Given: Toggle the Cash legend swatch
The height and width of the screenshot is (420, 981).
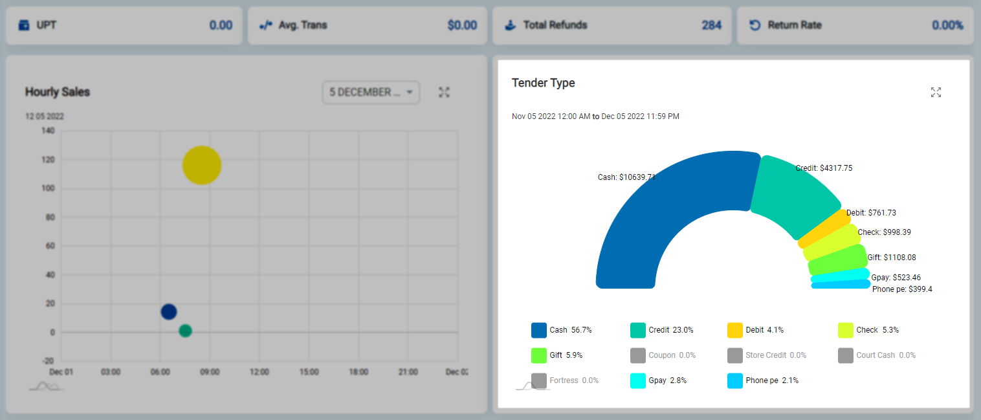Looking at the screenshot, I should pos(539,330).
